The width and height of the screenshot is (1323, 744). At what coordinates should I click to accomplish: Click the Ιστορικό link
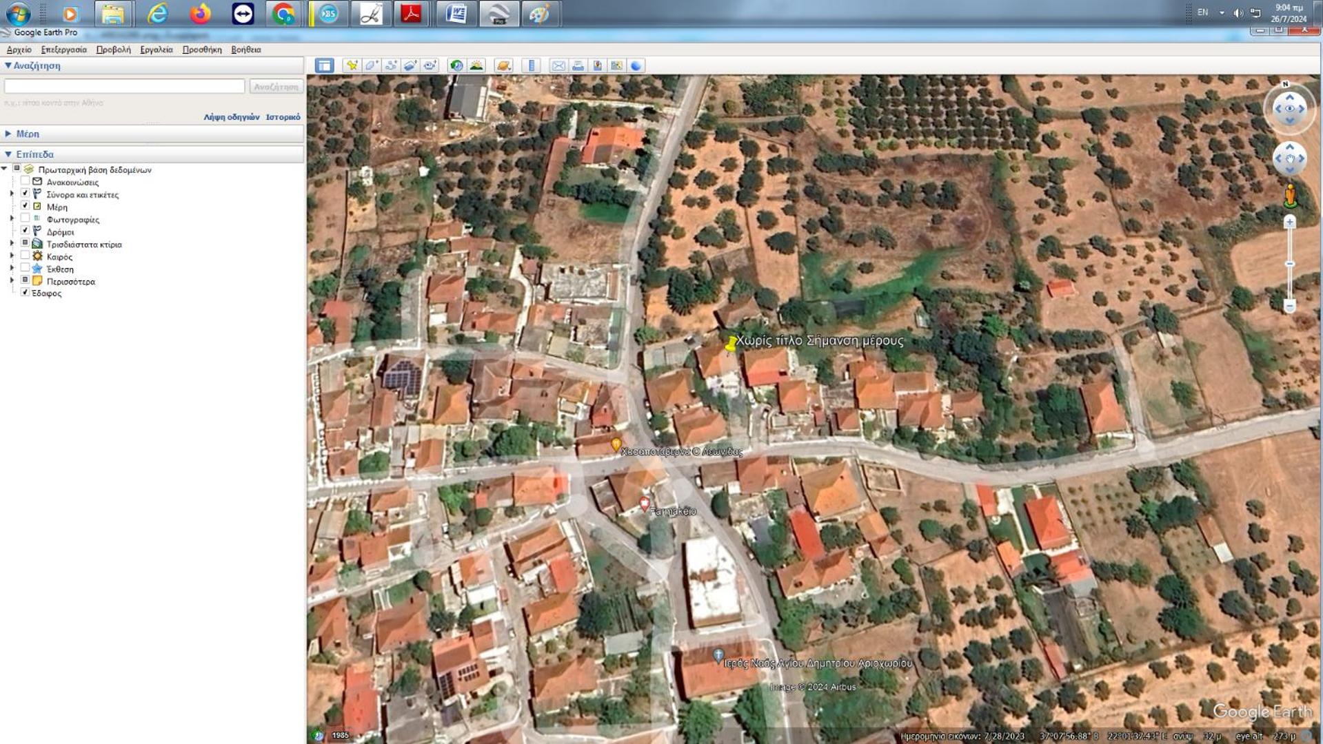coord(283,117)
